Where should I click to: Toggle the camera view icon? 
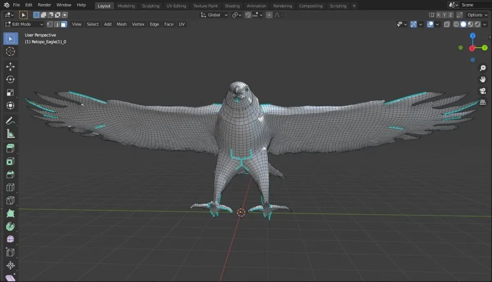[483, 91]
